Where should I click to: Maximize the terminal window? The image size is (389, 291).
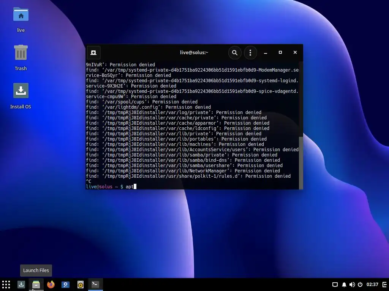280,52
